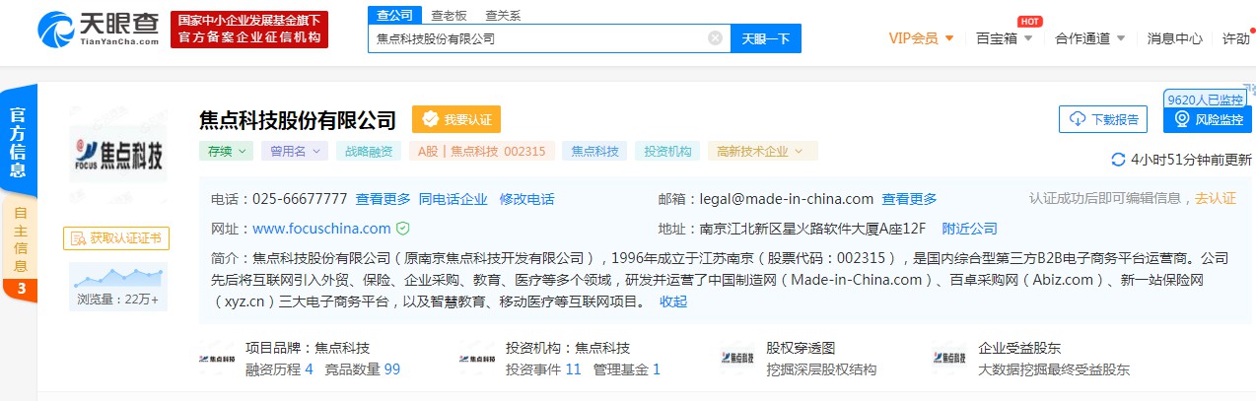Click the 下载报告 button
This screenshot has height=401, width=1256.
click(1103, 119)
